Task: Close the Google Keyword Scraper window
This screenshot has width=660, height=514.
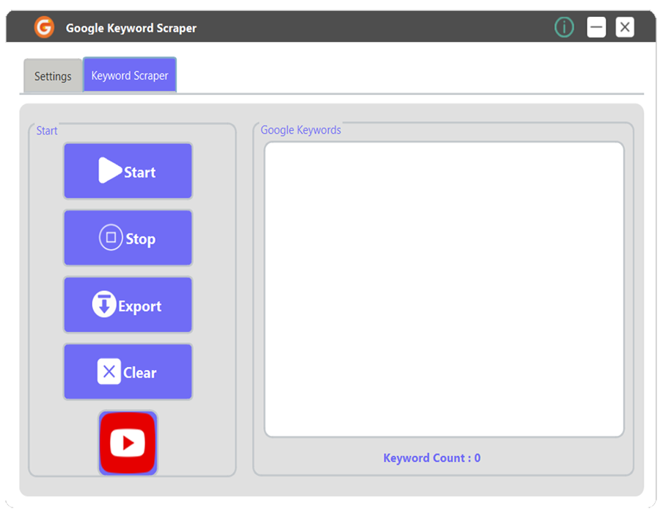Action: pos(625,27)
